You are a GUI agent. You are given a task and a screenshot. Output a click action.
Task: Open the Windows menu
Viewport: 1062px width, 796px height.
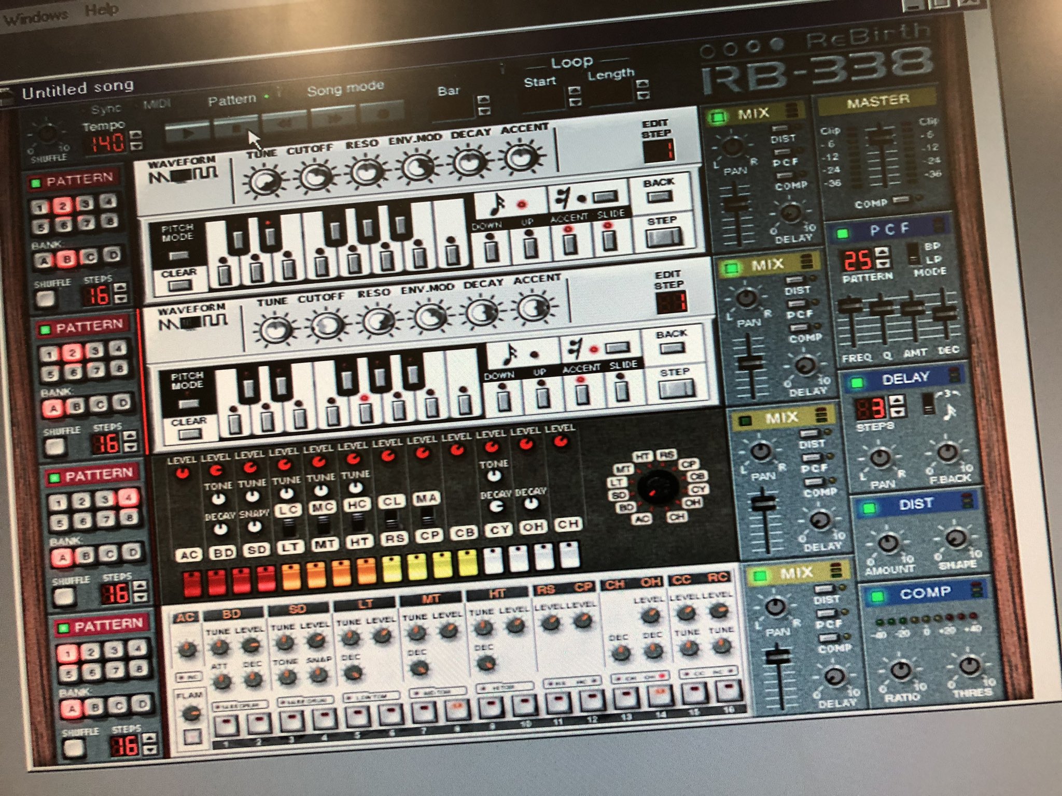pyautogui.click(x=35, y=17)
